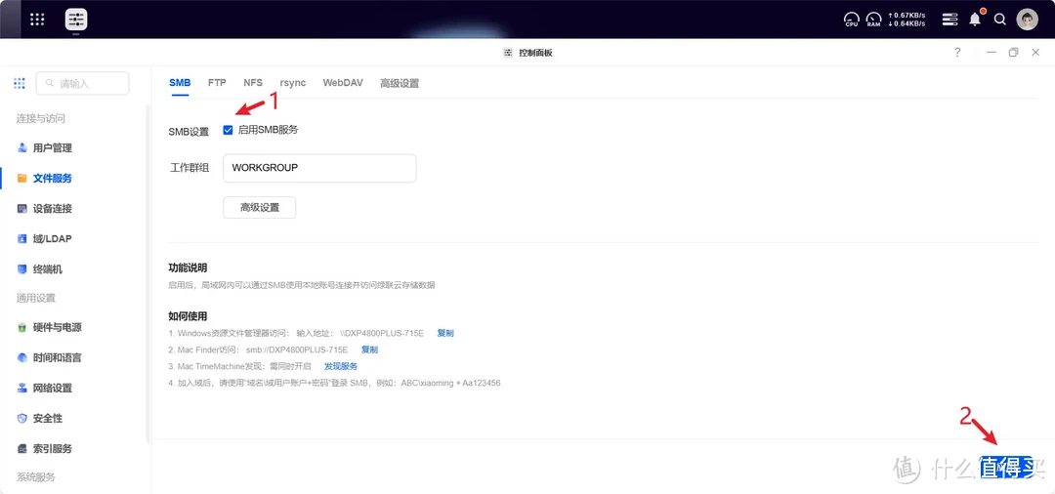This screenshot has height=494, width=1055.
Task: Focus the sidebar search input field
Action: pos(82,83)
